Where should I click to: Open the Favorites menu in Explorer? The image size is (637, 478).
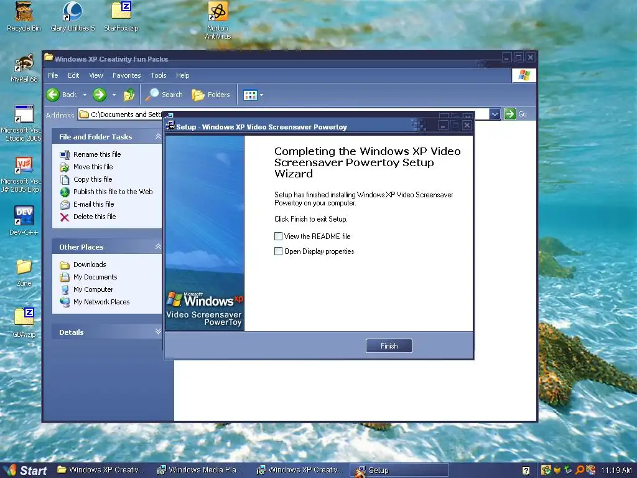[x=127, y=75]
